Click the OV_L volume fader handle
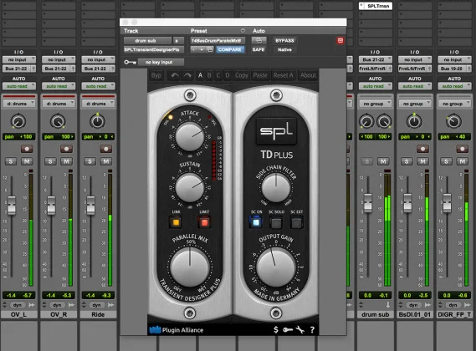The width and height of the screenshot is (476, 351). [12, 205]
